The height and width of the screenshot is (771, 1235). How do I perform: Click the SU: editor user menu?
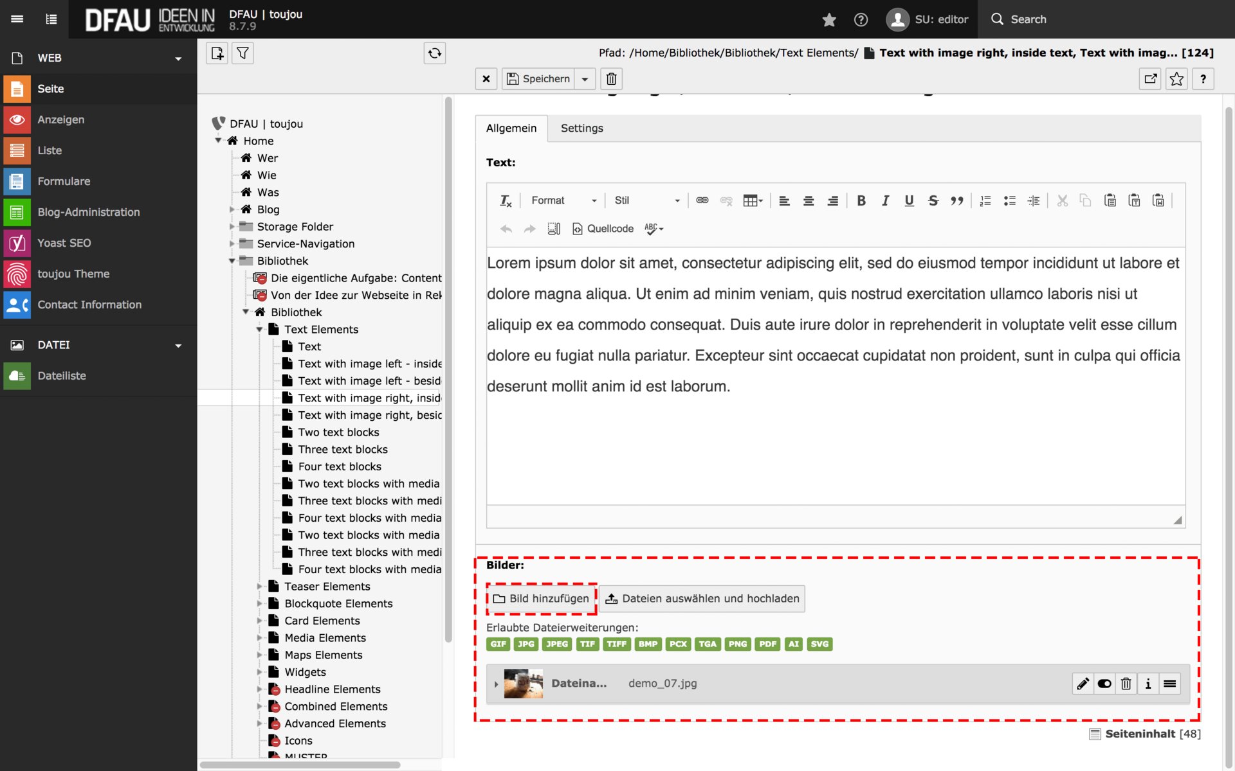(927, 19)
